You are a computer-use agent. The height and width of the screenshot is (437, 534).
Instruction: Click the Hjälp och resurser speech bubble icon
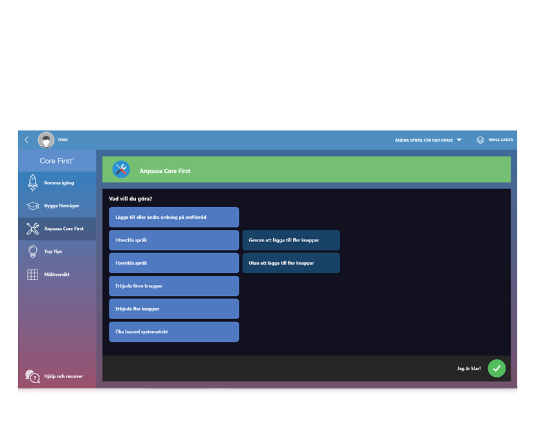tap(32, 376)
